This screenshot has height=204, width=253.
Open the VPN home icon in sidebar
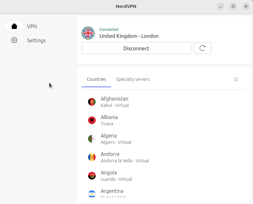click(14, 26)
